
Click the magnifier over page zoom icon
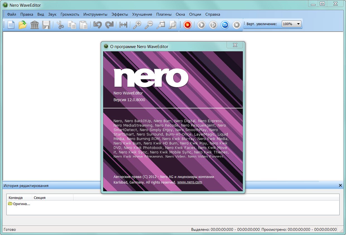point(173,25)
